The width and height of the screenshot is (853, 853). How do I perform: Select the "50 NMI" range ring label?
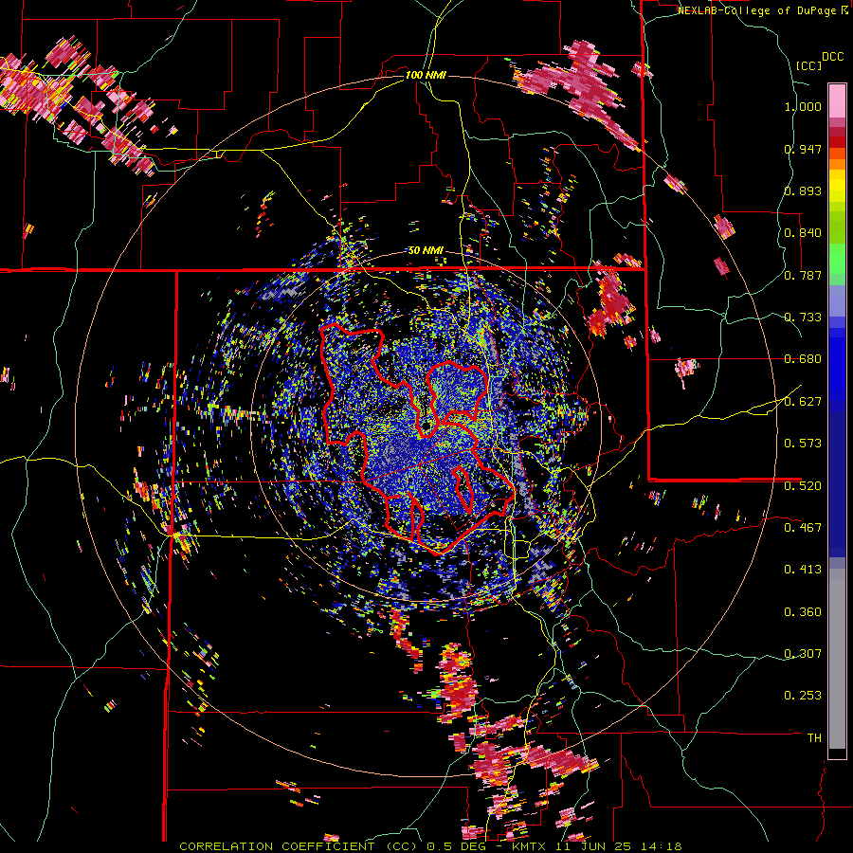(x=426, y=250)
